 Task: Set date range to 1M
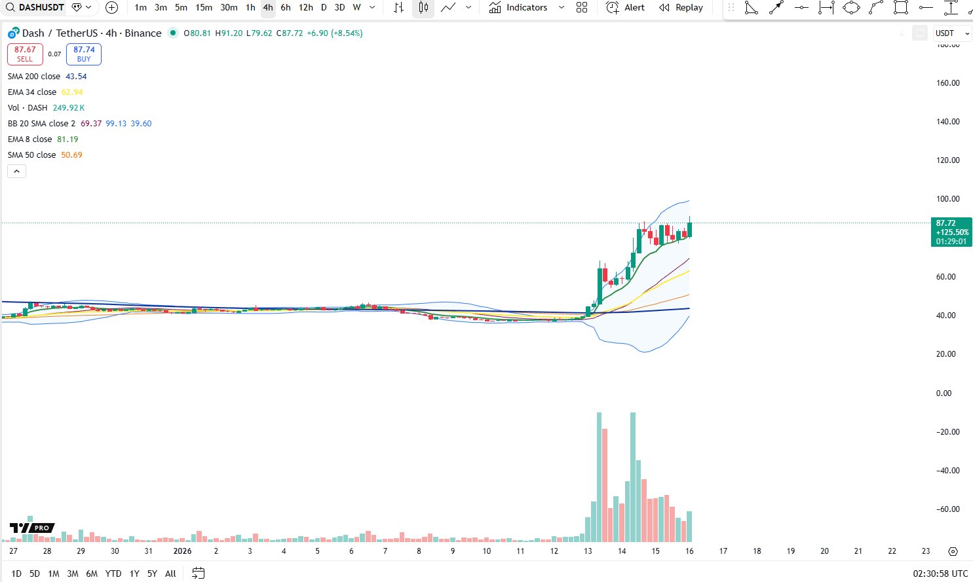click(x=54, y=573)
